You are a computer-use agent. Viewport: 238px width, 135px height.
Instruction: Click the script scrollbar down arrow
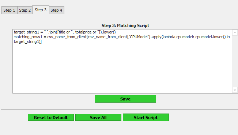235,90
